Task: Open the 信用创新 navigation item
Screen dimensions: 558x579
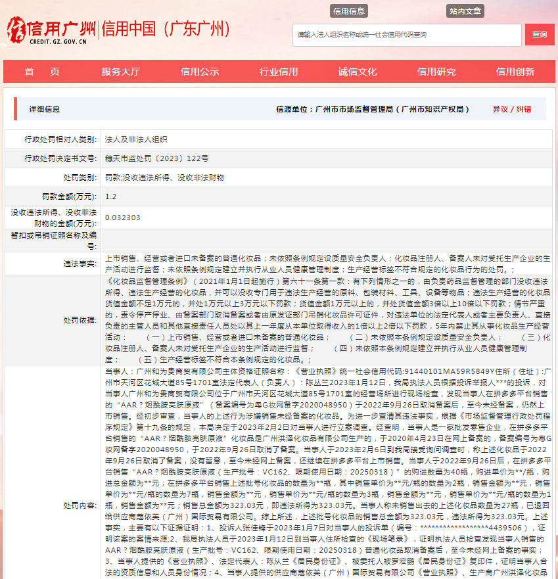Action: click(x=515, y=72)
